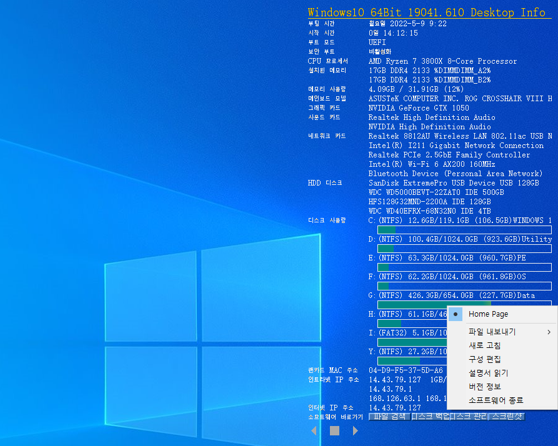Choose 새로 고침 from the context menu
Image resolution: width=558 pixels, height=446 pixels.
coord(502,345)
